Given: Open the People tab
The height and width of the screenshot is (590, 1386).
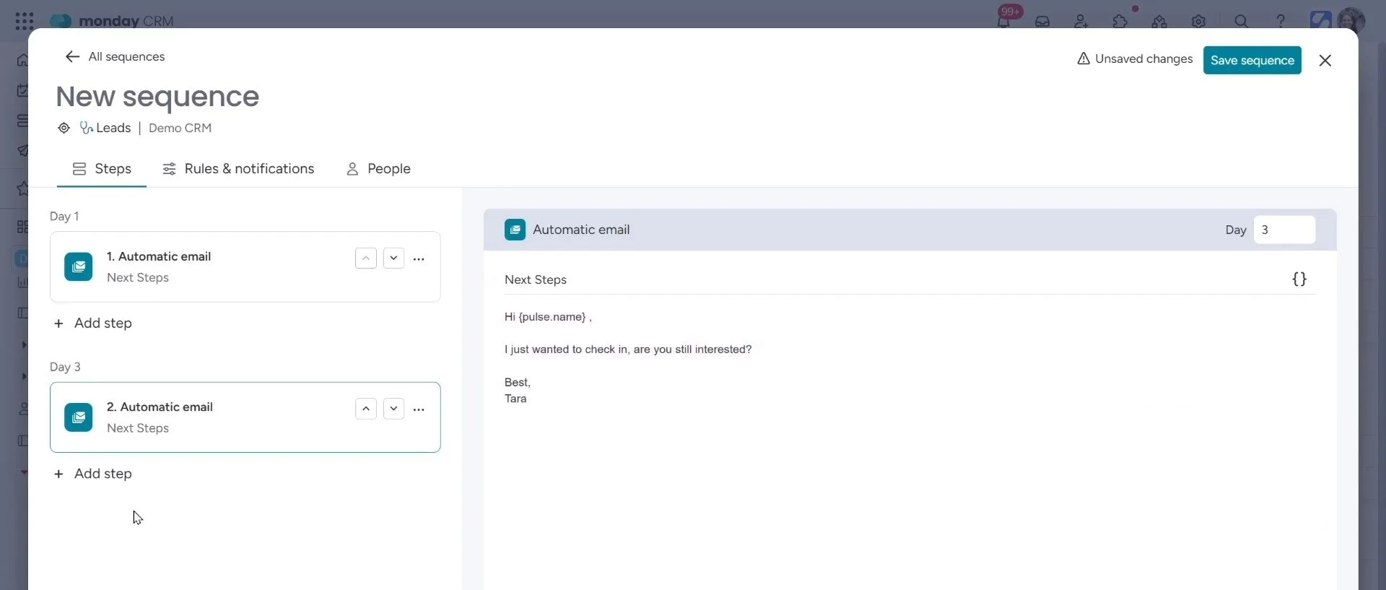Looking at the screenshot, I should (x=378, y=169).
